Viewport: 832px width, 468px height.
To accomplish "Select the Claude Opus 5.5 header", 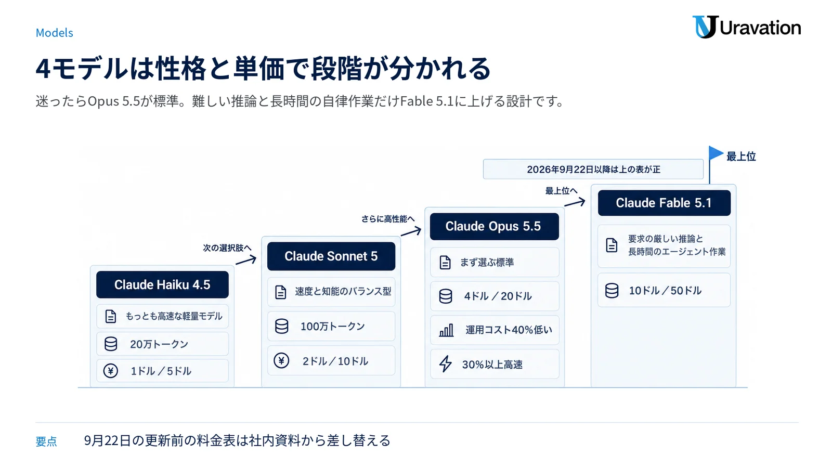I will tap(495, 226).
